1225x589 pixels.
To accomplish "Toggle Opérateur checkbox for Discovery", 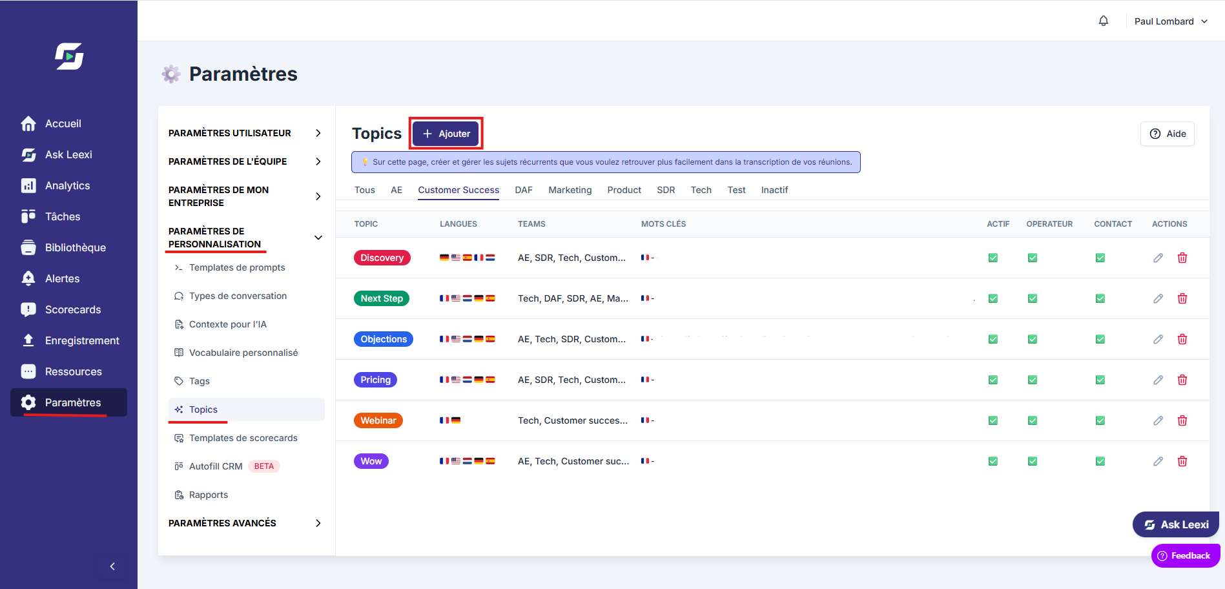I will point(1033,258).
